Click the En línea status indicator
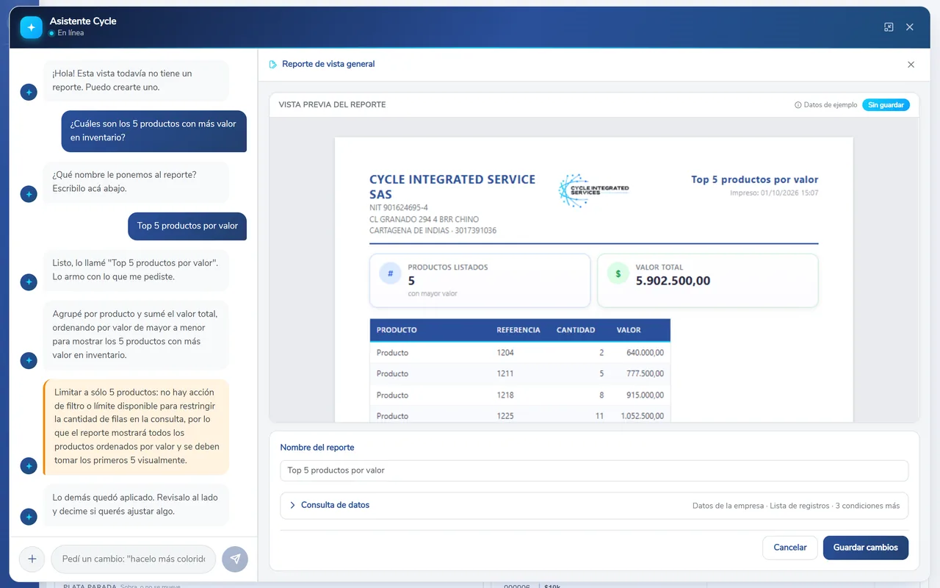Viewport: 940px width, 588px height. [x=66, y=33]
